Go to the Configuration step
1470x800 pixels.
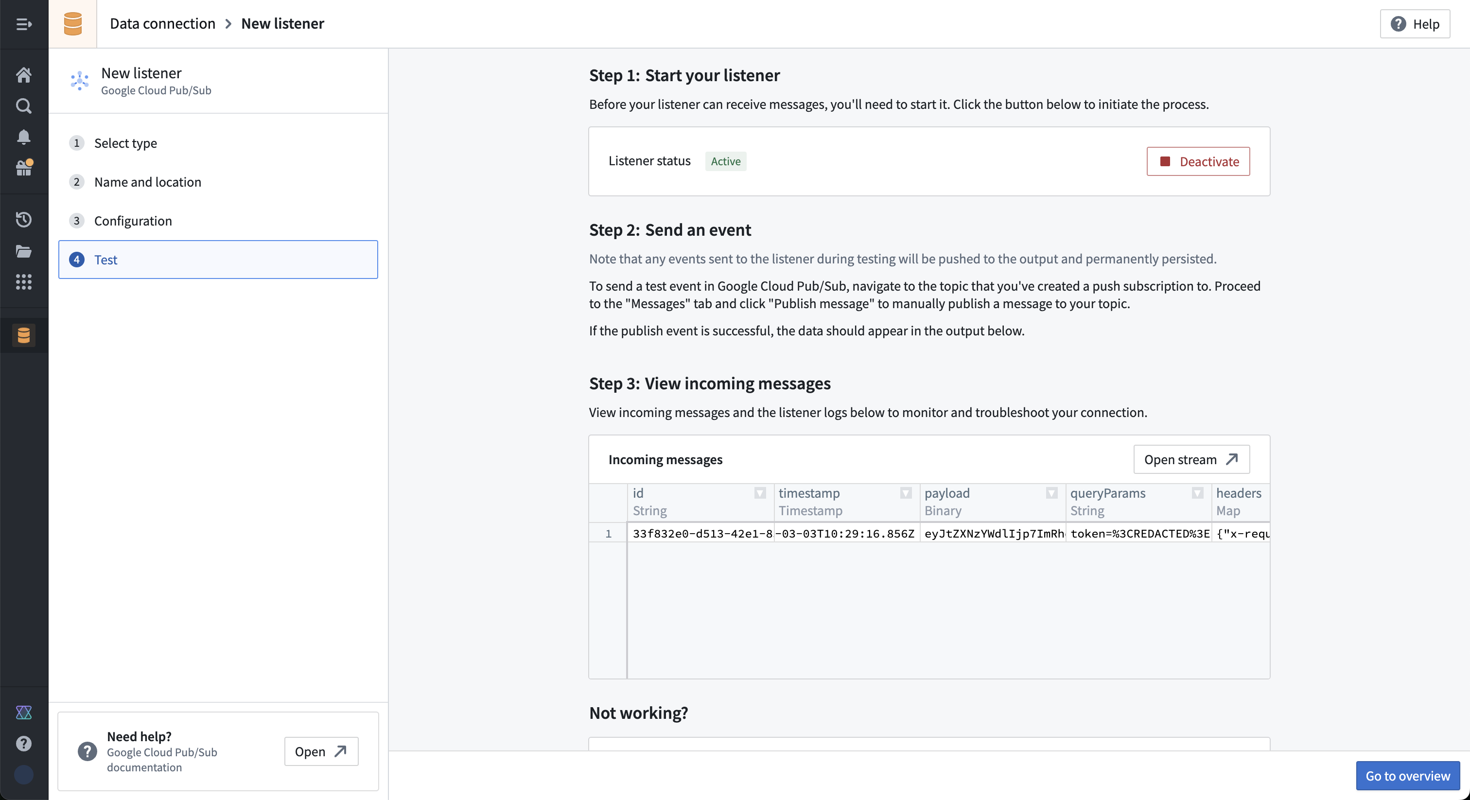(132, 221)
